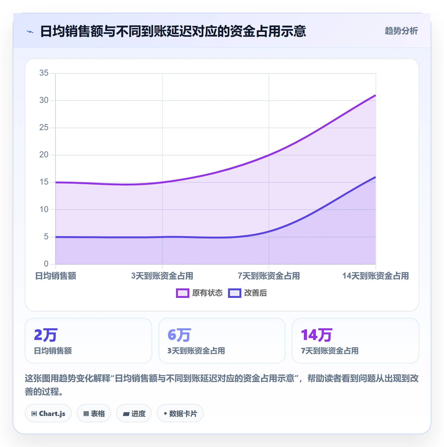Open the Chart.js tag chip

tap(48, 413)
